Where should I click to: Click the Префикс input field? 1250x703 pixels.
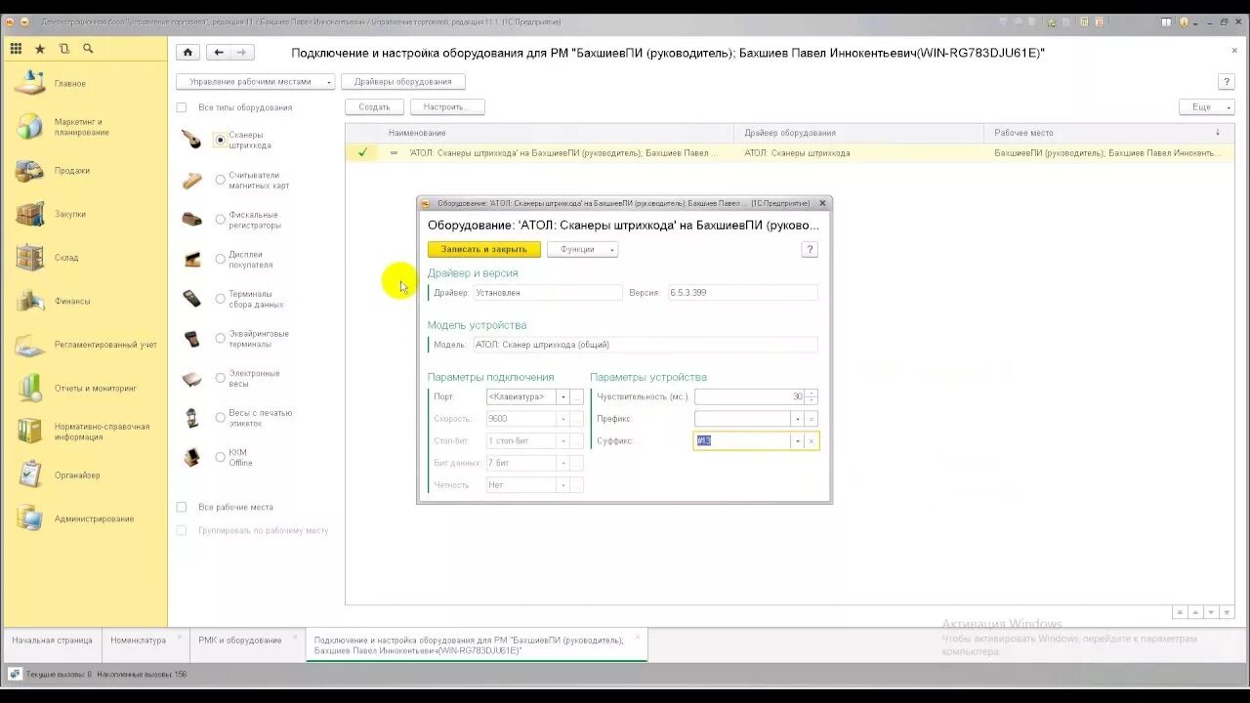coord(742,419)
